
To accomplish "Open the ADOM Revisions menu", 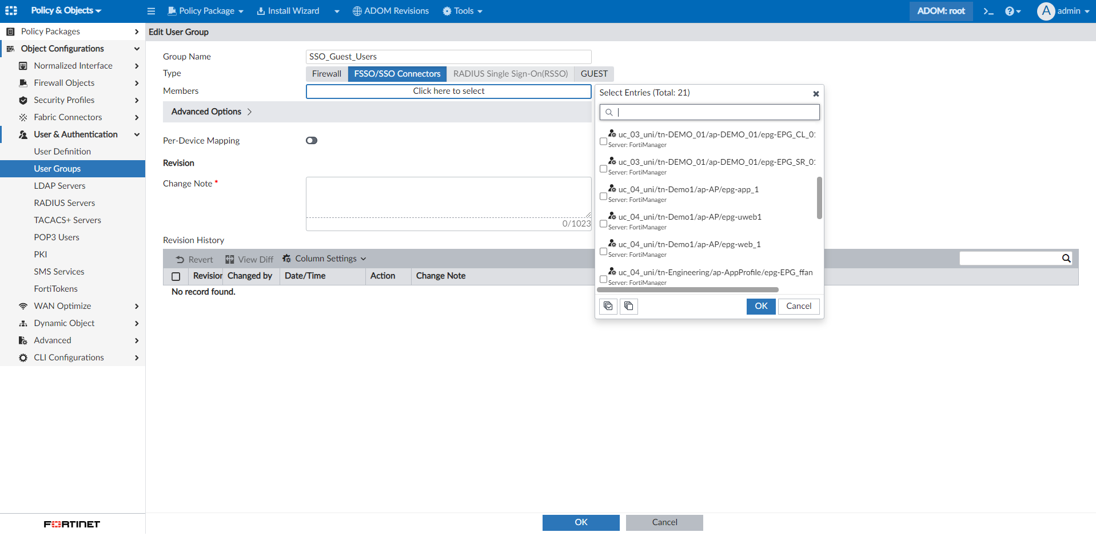I will tap(390, 11).
